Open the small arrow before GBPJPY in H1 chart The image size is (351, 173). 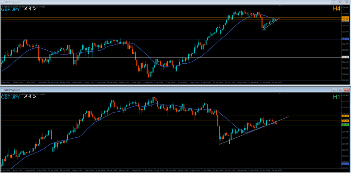[x=2, y=94]
